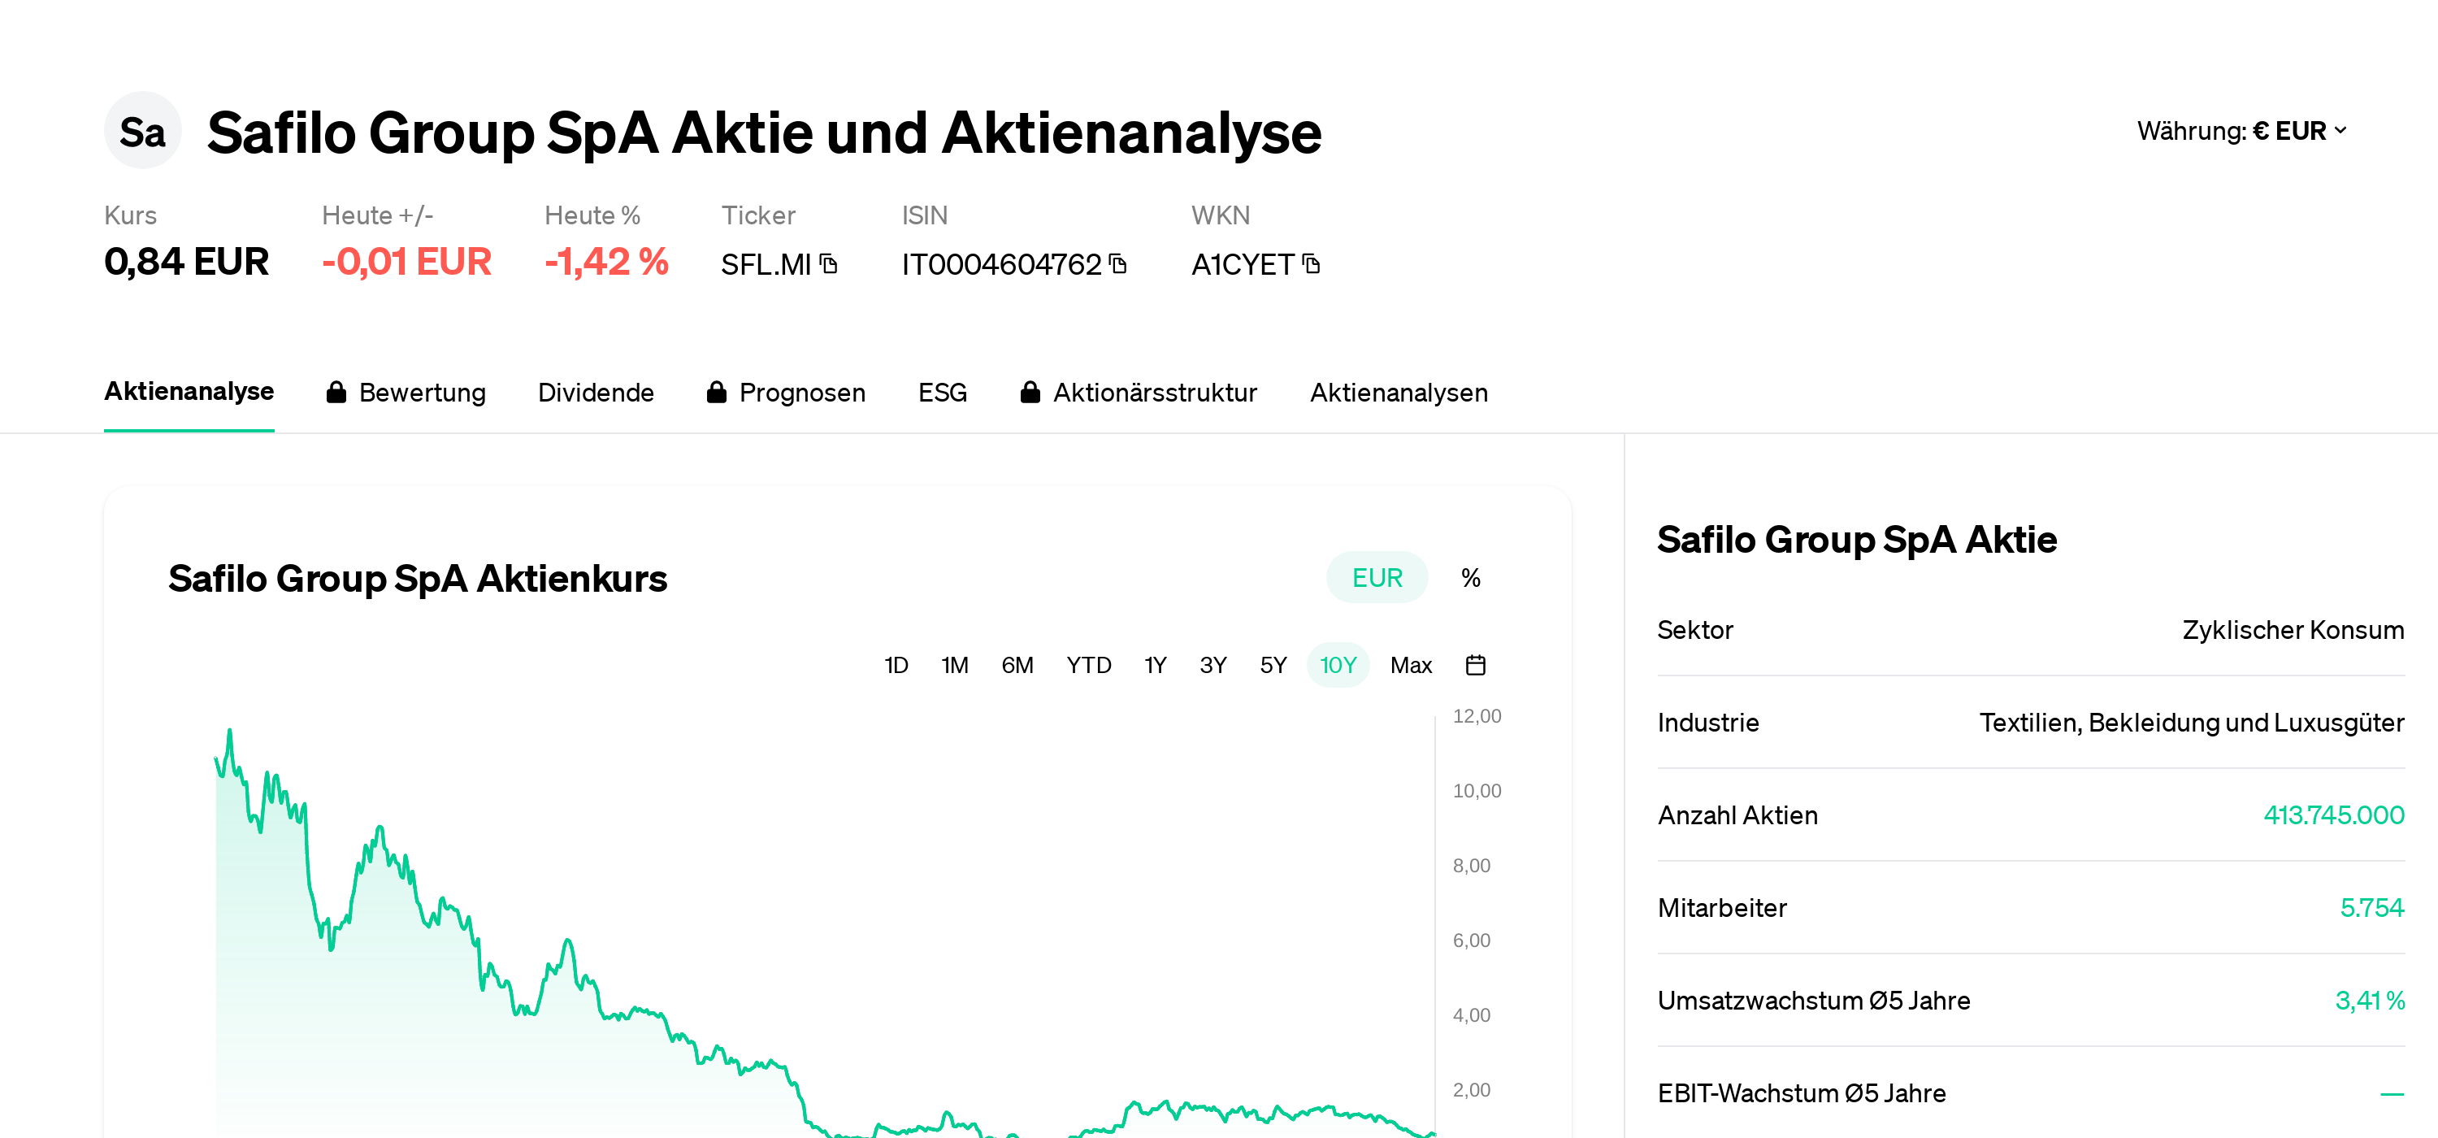Switch chart display to percent
Viewport: 2438px width, 1138px height.
(1470, 577)
